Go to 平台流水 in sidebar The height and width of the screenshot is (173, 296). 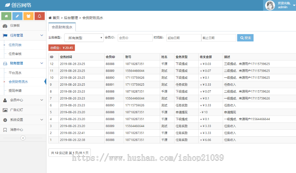(x=15, y=73)
